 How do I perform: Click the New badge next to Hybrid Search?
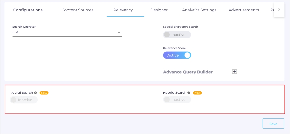197,93
